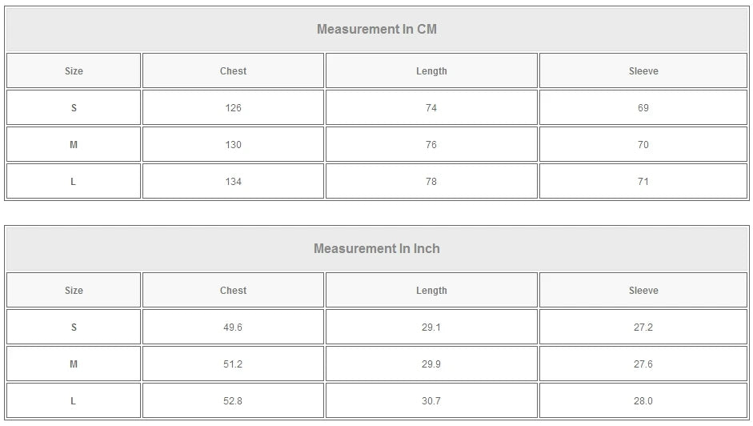Click the Sleeve header in the CM table

[643, 71]
